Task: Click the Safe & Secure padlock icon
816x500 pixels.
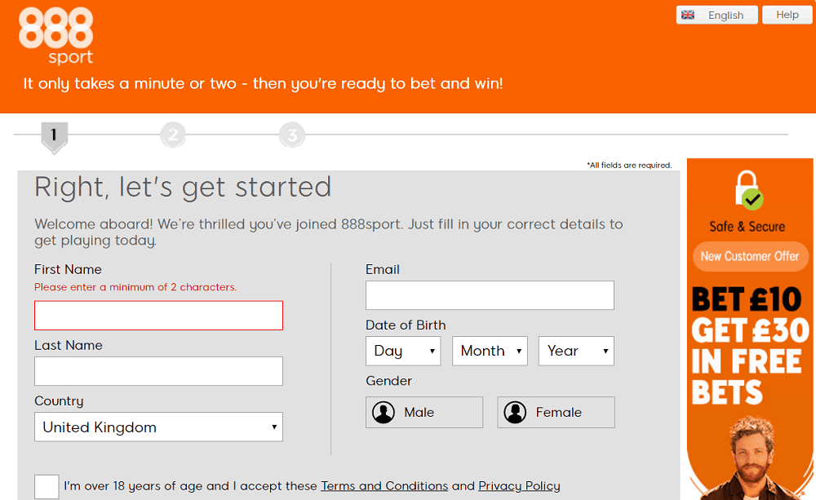Action: coord(748,190)
